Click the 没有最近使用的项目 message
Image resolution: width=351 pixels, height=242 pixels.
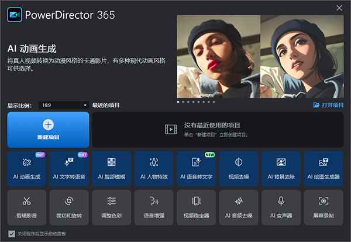pos(212,125)
